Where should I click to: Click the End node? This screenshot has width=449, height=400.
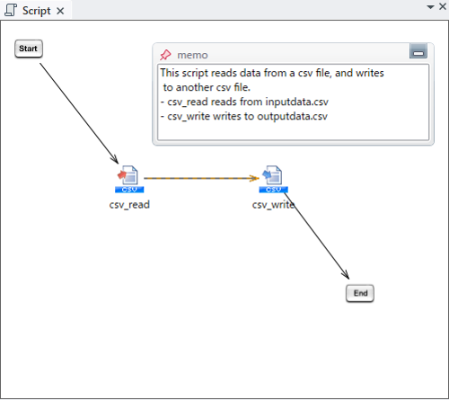(x=360, y=293)
